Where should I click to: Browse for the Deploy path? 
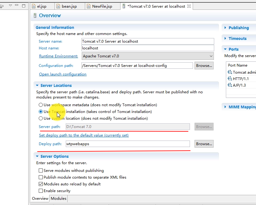click(x=204, y=144)
